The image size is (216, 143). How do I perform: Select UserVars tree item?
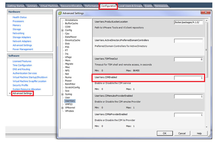pyautogui.click(x=70, y=101)
